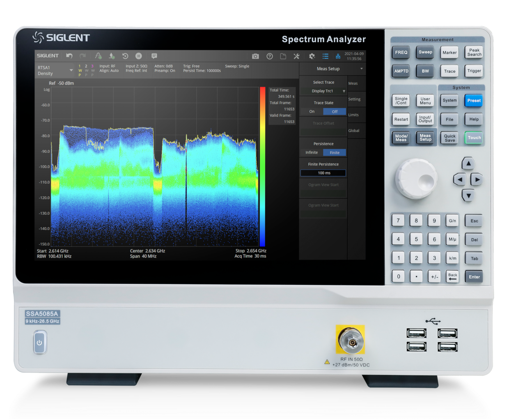Set Trace State to On
The image size is (509, 419).
[x=312, y=112]
